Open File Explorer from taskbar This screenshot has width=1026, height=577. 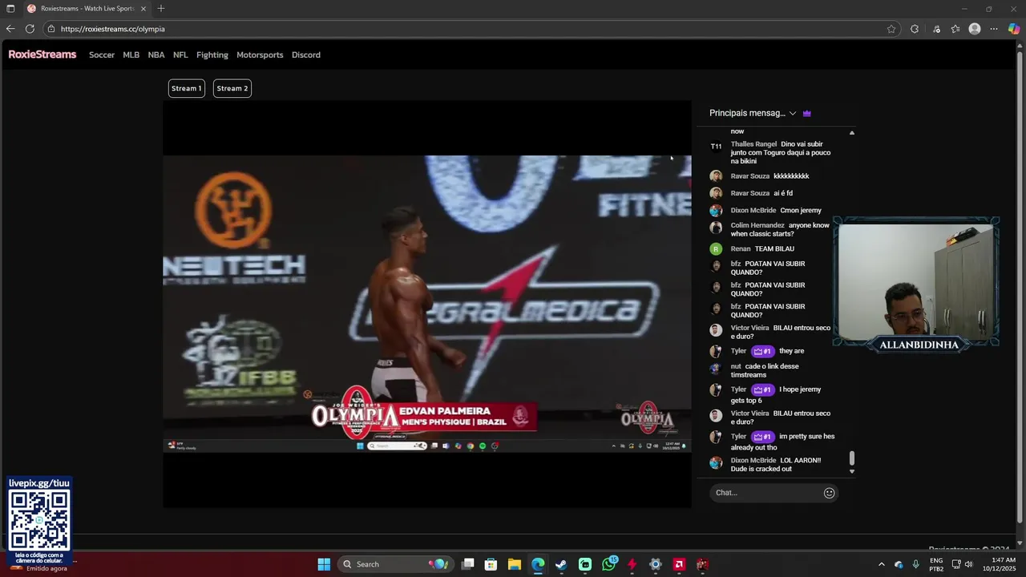coord(515,564)
